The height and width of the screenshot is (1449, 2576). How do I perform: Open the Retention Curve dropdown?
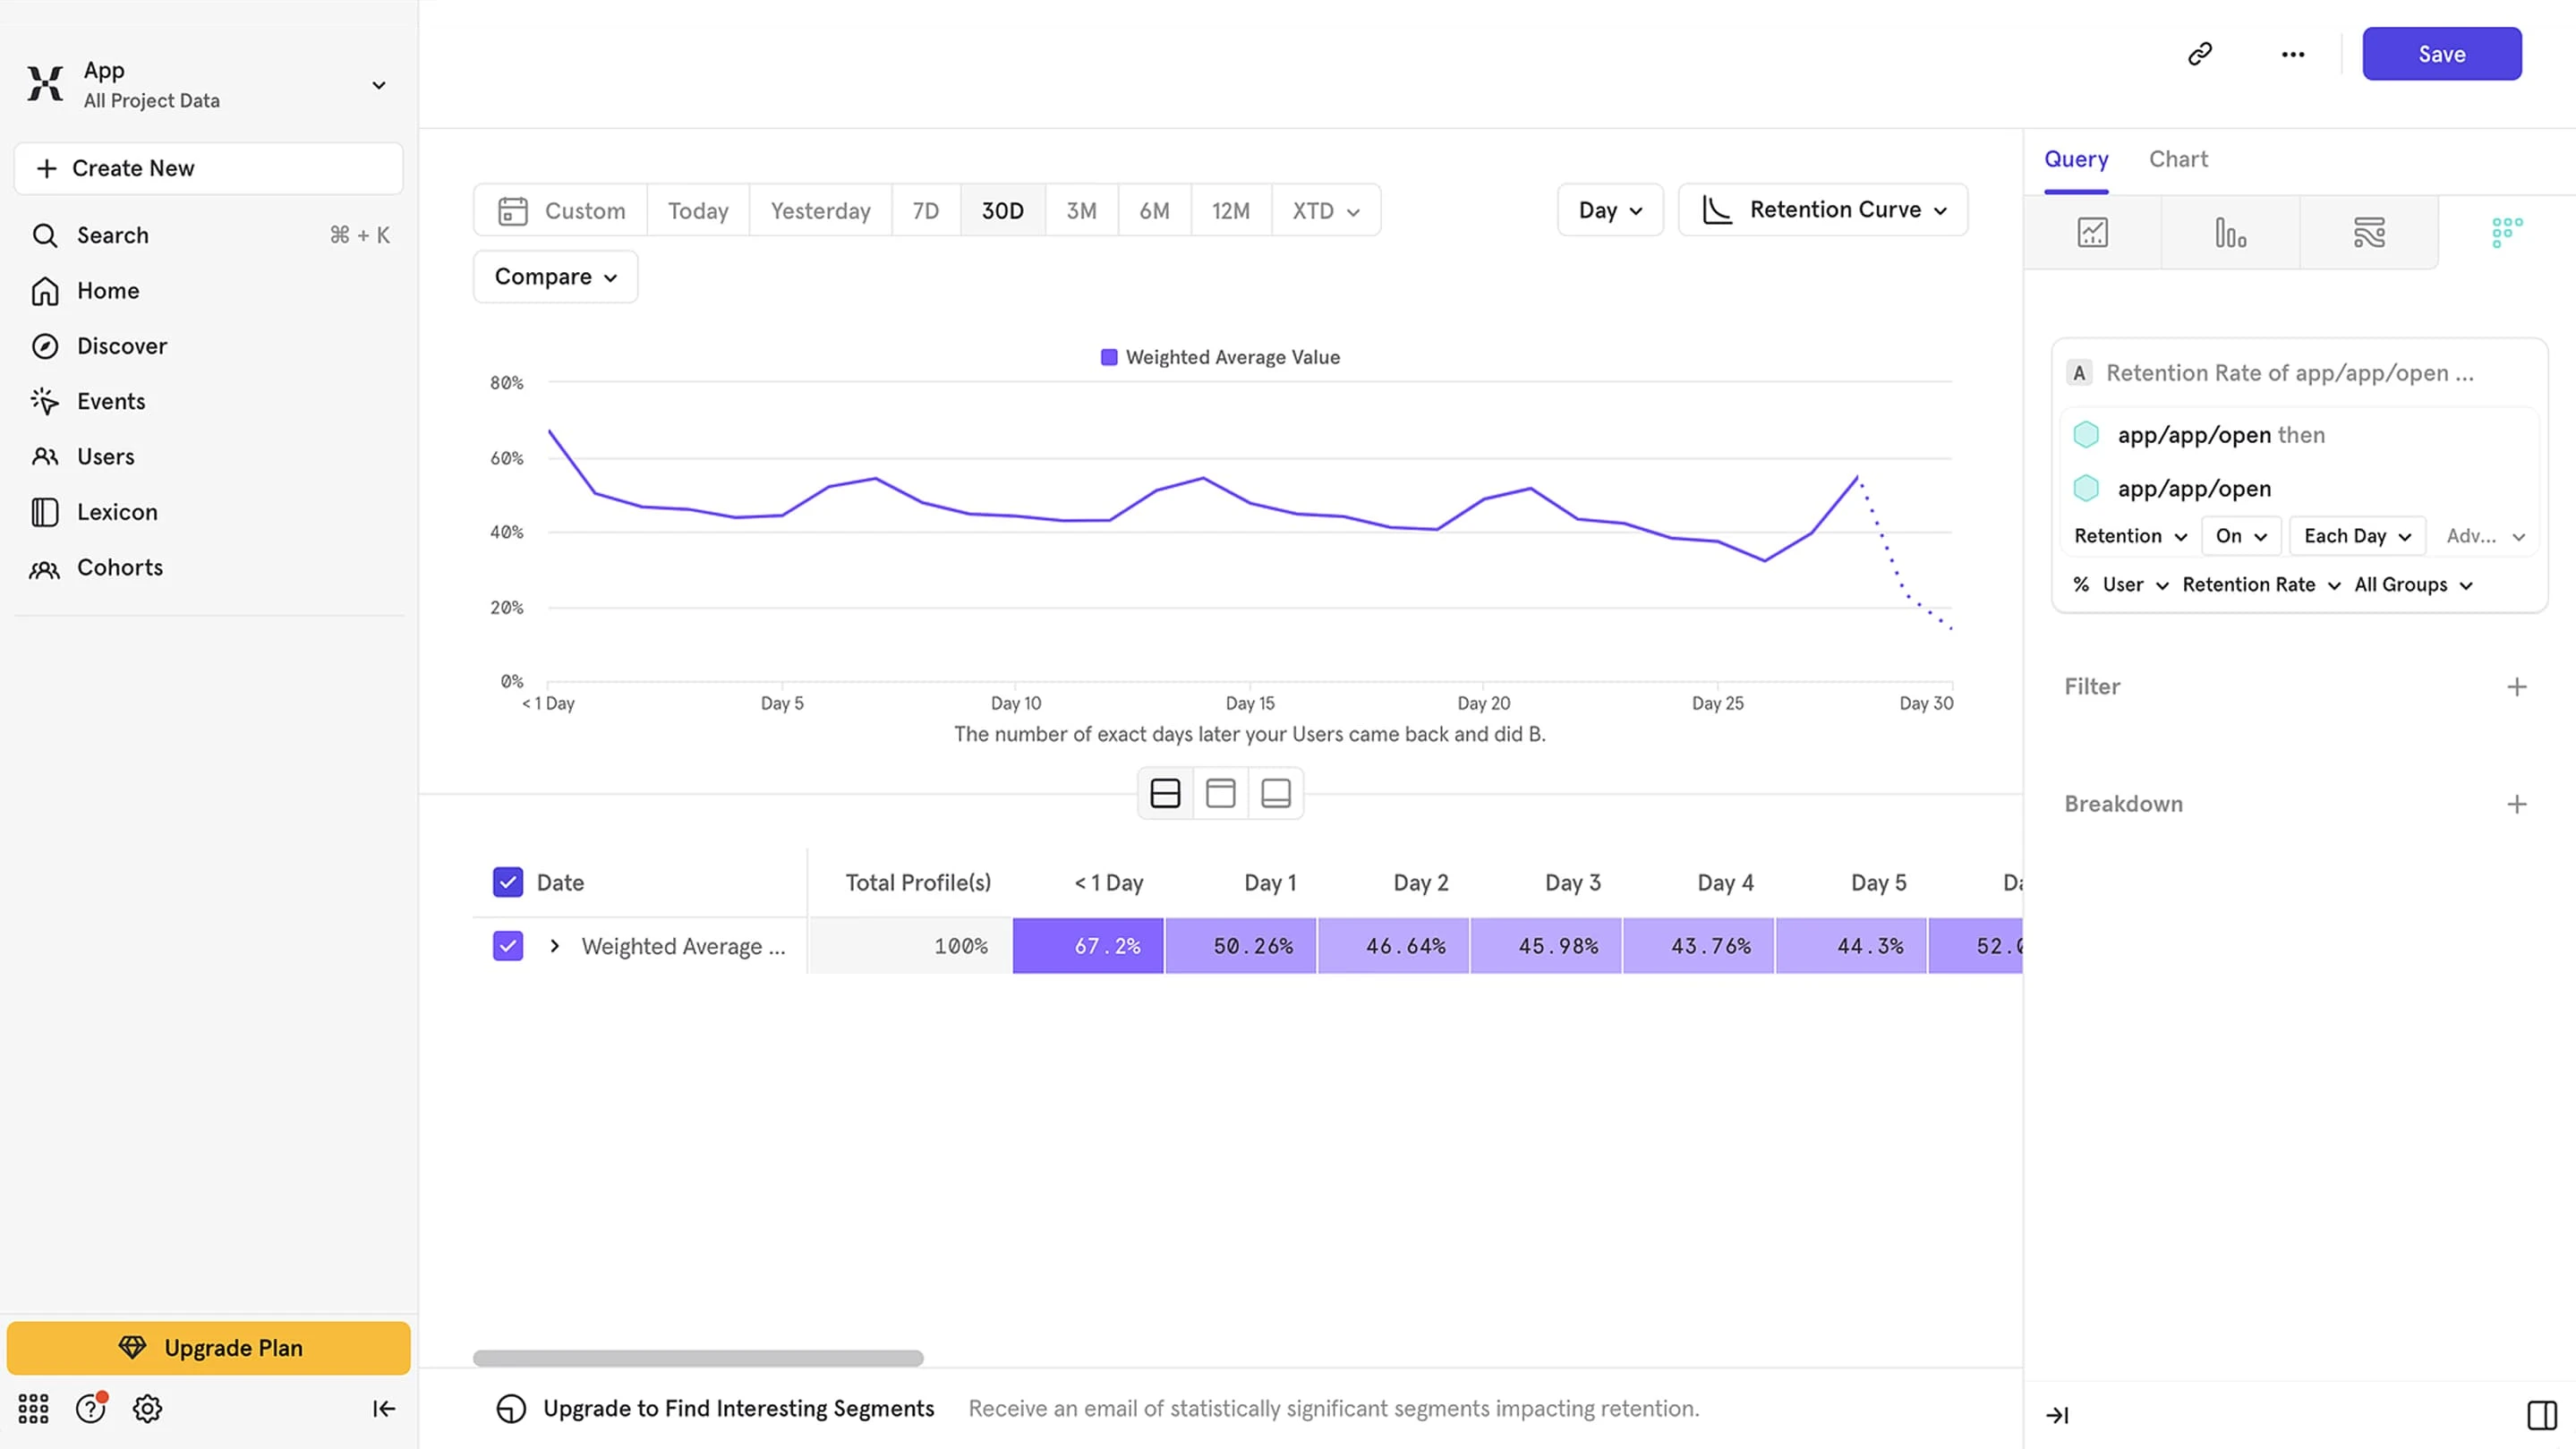click(1822, 210)
